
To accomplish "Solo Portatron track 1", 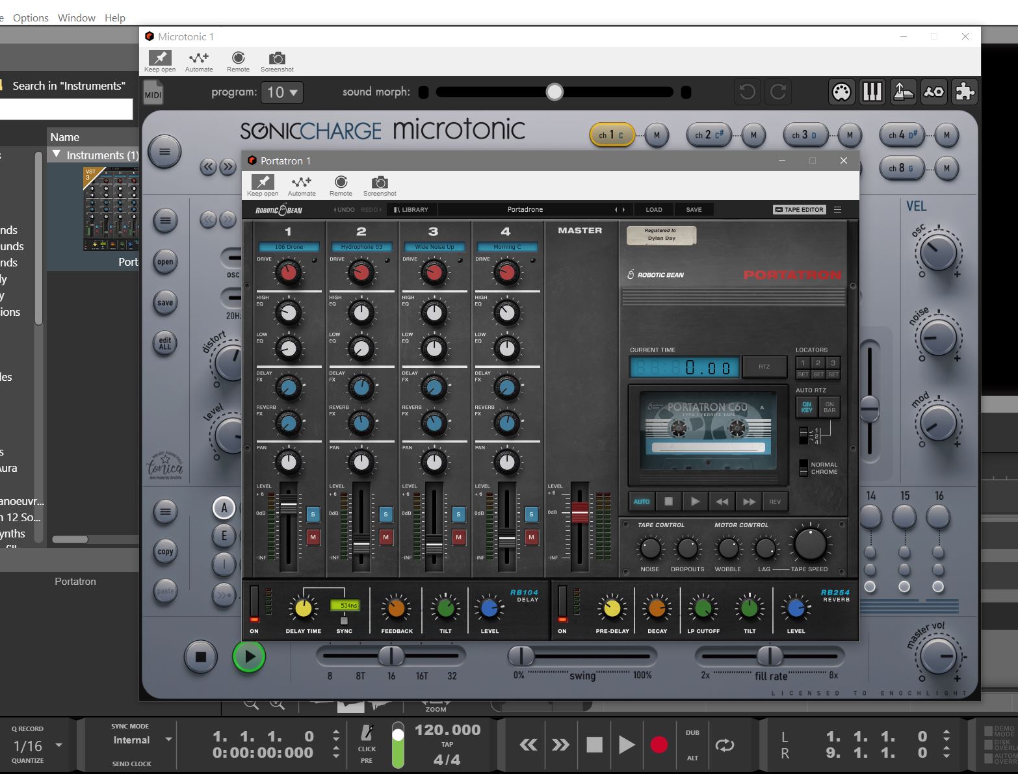I will pos(313,514).
